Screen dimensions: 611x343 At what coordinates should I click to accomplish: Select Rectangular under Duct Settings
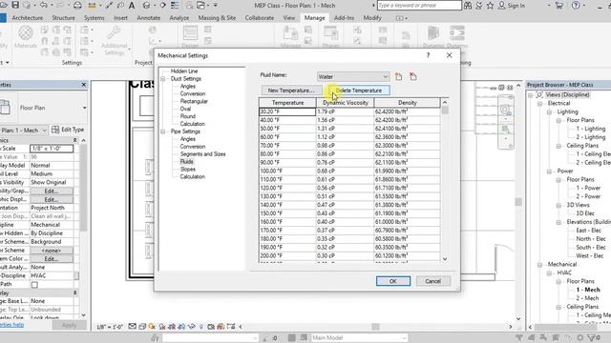click(x=194, y=102)
